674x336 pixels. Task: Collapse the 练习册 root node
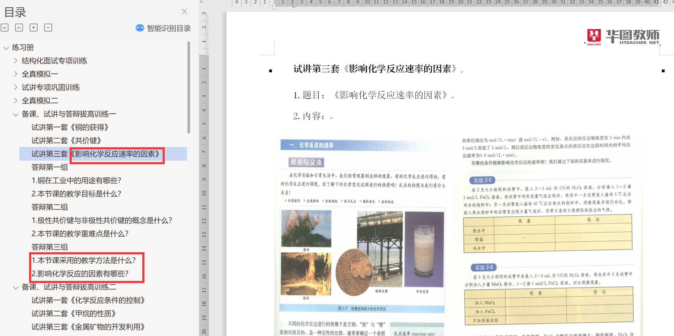[x=6, y=48]
